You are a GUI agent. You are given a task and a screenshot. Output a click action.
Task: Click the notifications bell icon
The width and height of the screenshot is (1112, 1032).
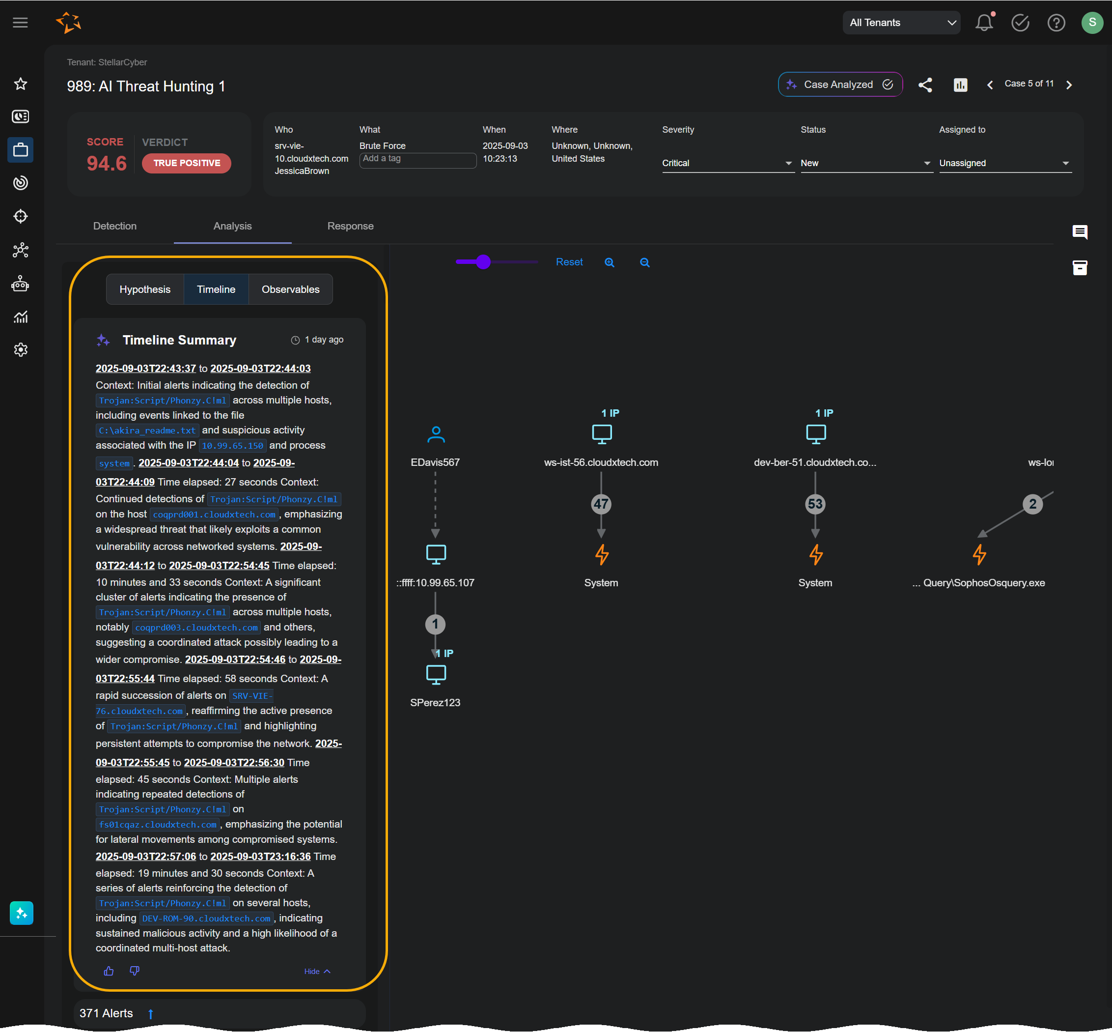click(984, 23)
